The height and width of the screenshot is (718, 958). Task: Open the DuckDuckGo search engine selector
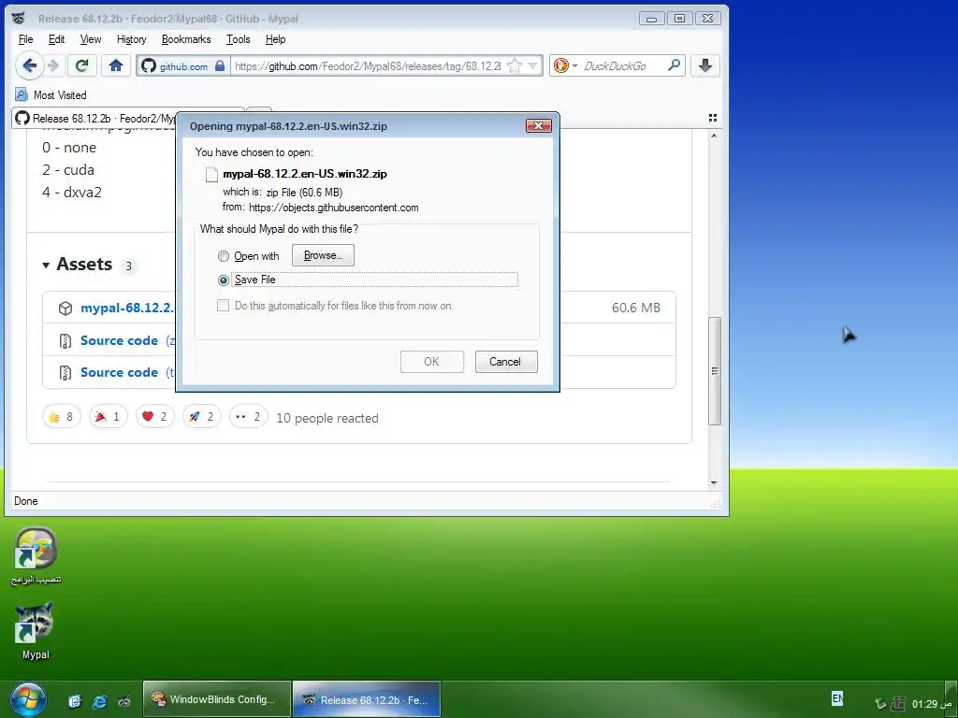[565, 65]
